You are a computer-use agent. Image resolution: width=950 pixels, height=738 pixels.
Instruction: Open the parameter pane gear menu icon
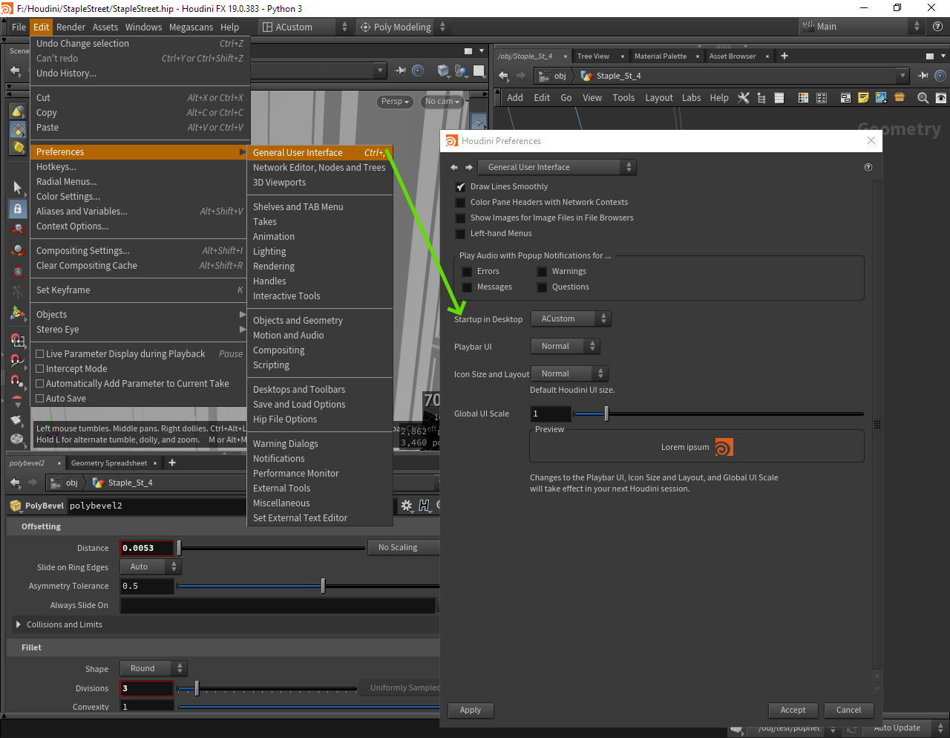407,506
